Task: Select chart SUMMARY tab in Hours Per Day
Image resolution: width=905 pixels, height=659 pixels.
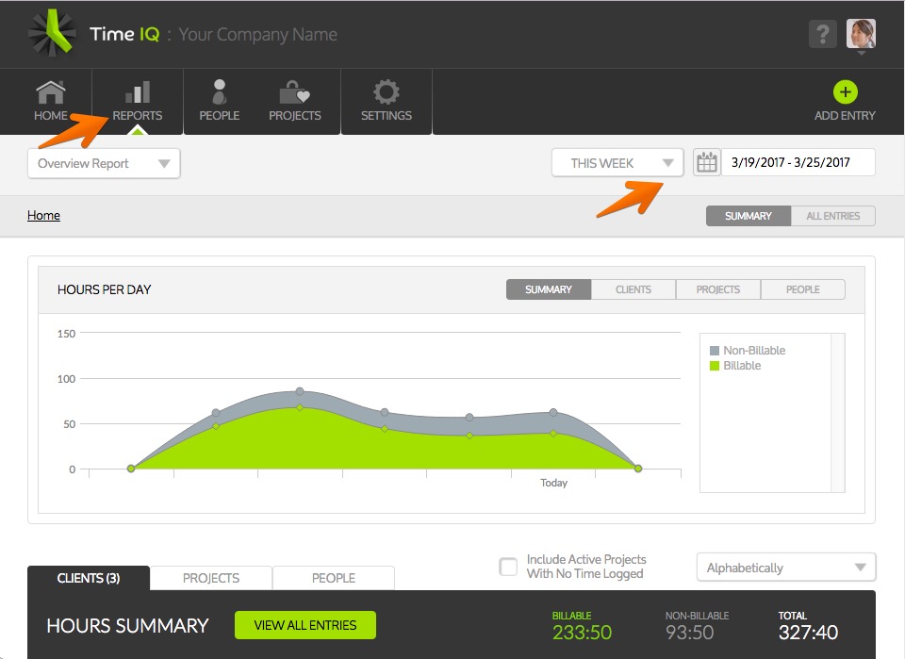Action: click(549, 289)
